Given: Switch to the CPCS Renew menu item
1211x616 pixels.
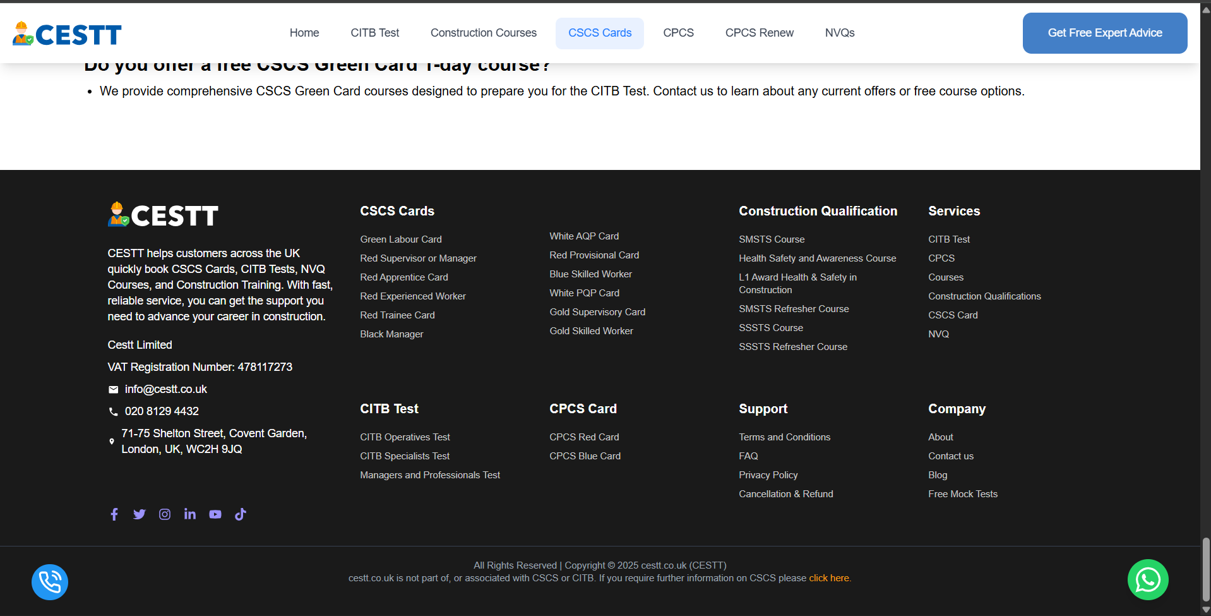Looking at the screenshot, I should 759,33.
